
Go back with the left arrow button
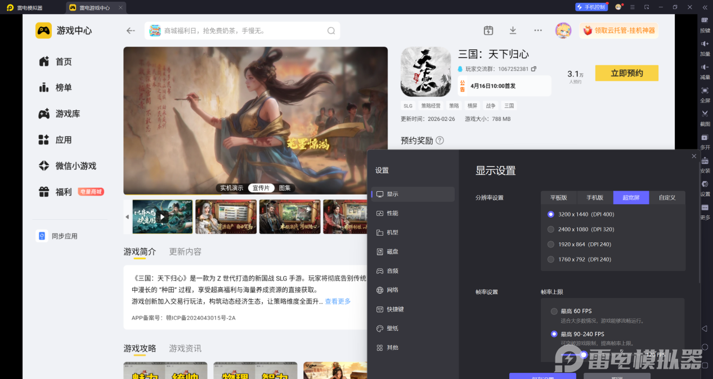coord(131,31)
